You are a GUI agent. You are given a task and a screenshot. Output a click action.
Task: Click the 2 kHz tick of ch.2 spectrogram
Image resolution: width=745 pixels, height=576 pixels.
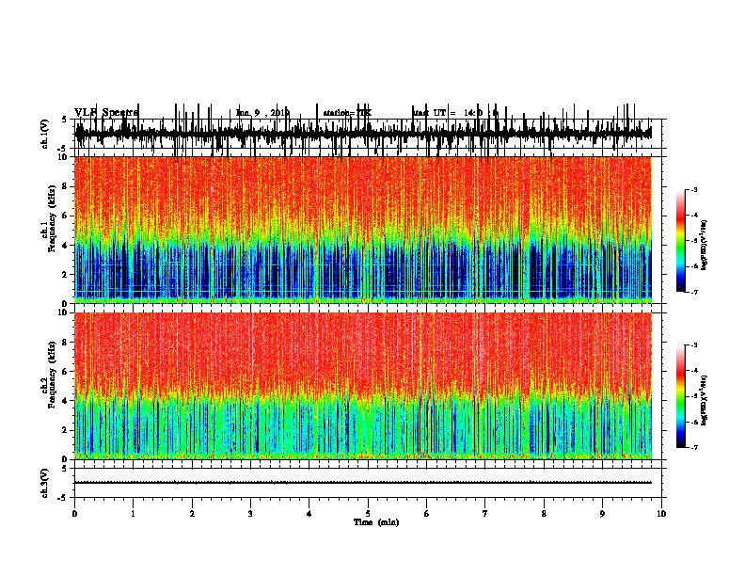pyautogui.click(x=66, y=430)
